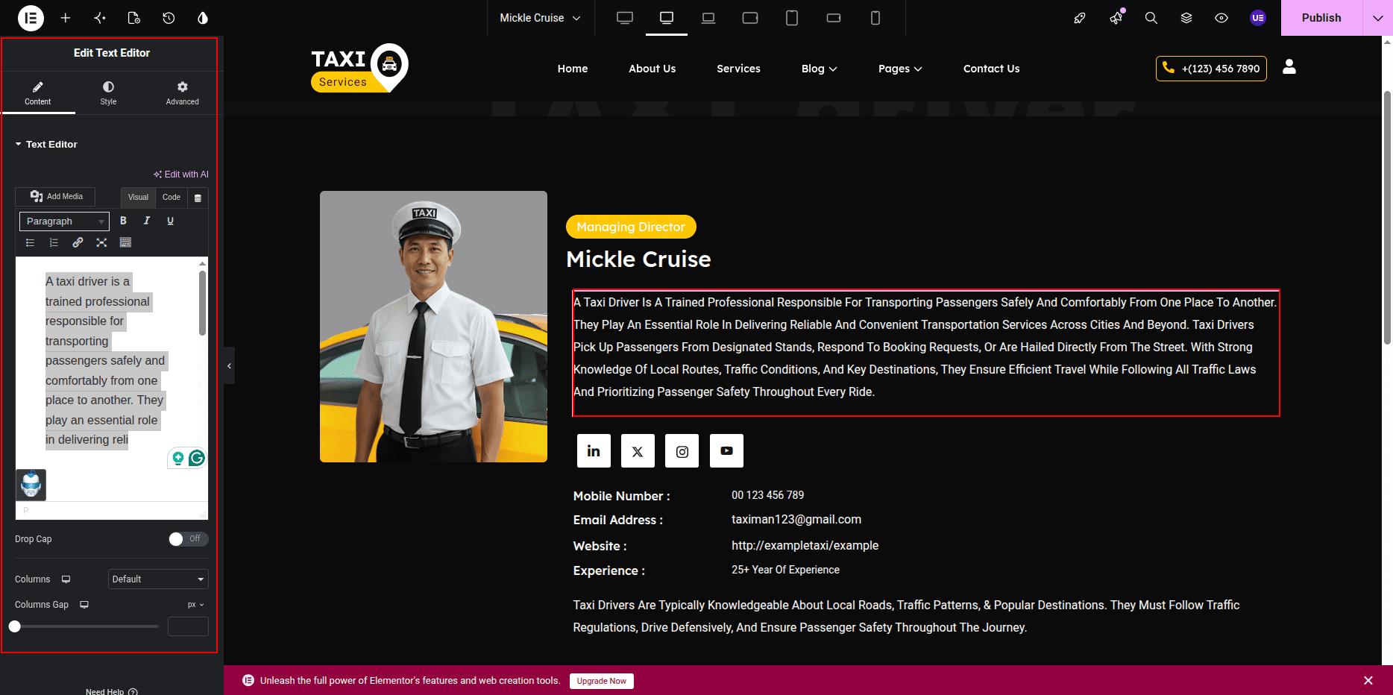Switch editor to Visual tab
The height and width of the screenshot is (695, 1393).
(x=138, y=198)
